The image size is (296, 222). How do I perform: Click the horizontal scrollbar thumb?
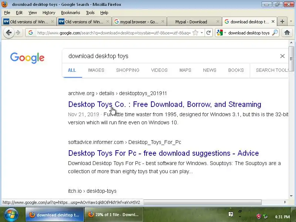(x=202, y=202)
